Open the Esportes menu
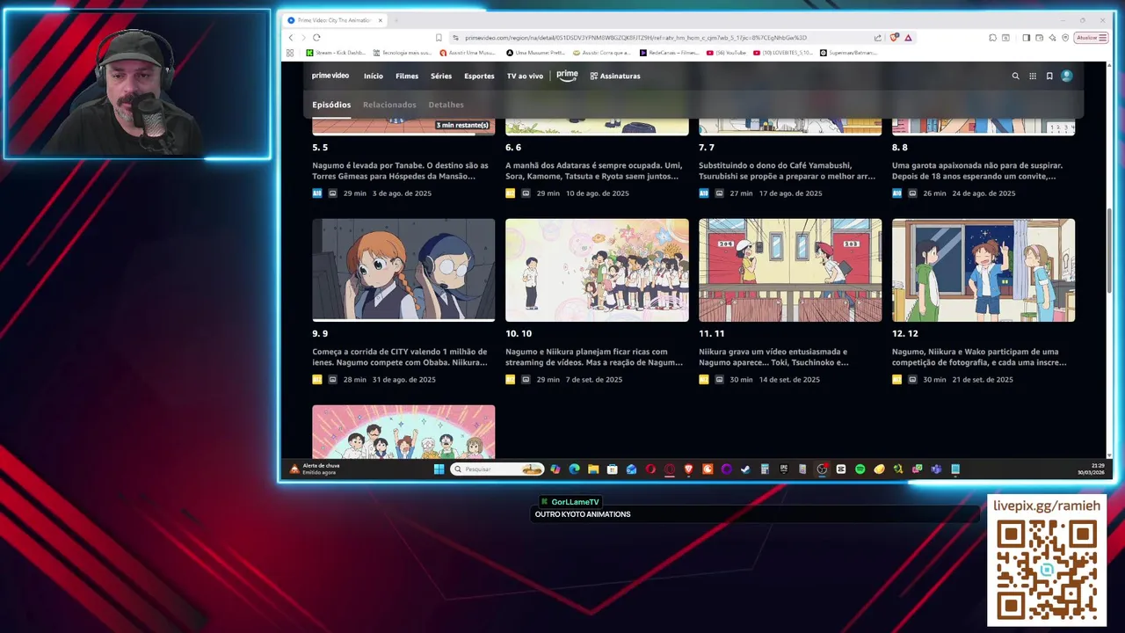Viewport: 1125px width, 633px height. pyautogui.click(x=479, y=76)
